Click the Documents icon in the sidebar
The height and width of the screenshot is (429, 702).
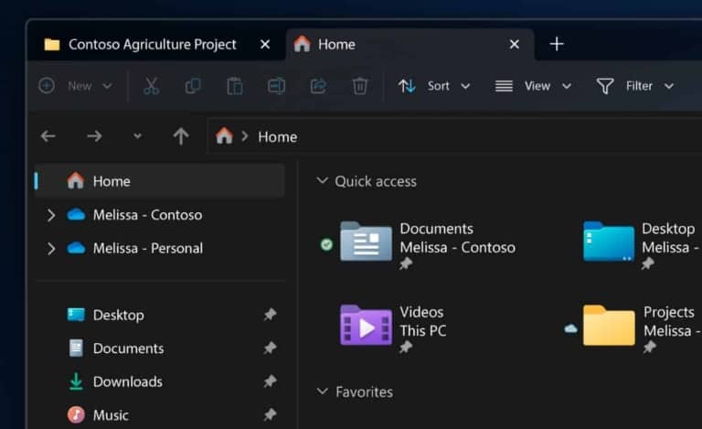[76, 348]
